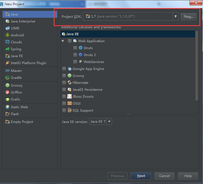Enable the Web Application checkbox
The image size is (203, 184).
[x=70, y=41]
